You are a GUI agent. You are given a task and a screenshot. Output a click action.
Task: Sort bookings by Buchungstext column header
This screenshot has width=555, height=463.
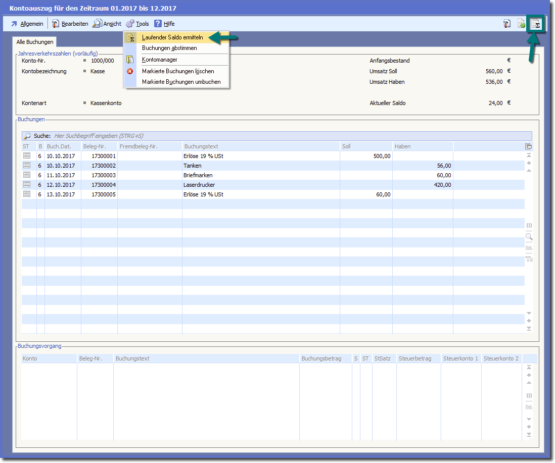260,146
